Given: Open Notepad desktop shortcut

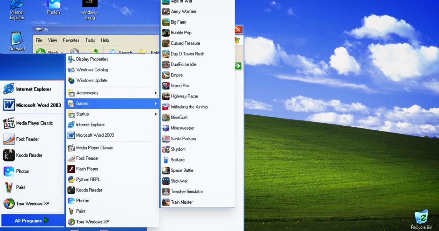Looking at the screenshot, I should coord(17,41).
